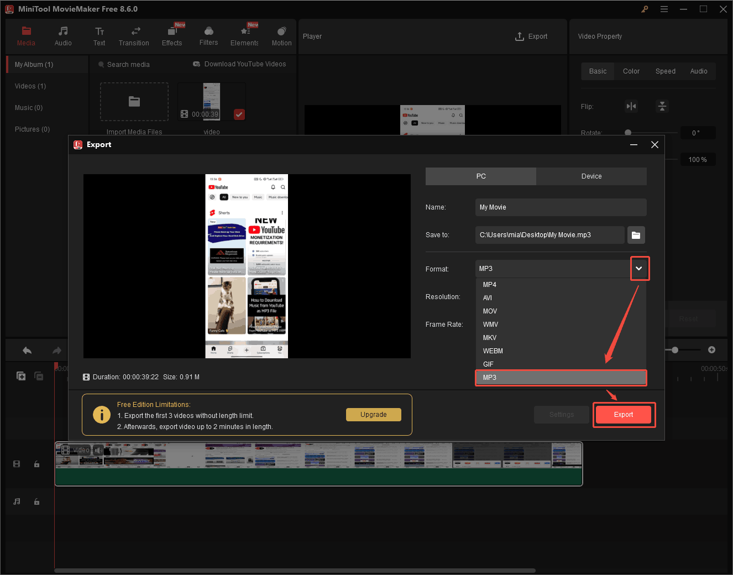This screenshot has height=575, width=733.
Task: Click the copy track icon beside add track
Action: coord(39,376)
